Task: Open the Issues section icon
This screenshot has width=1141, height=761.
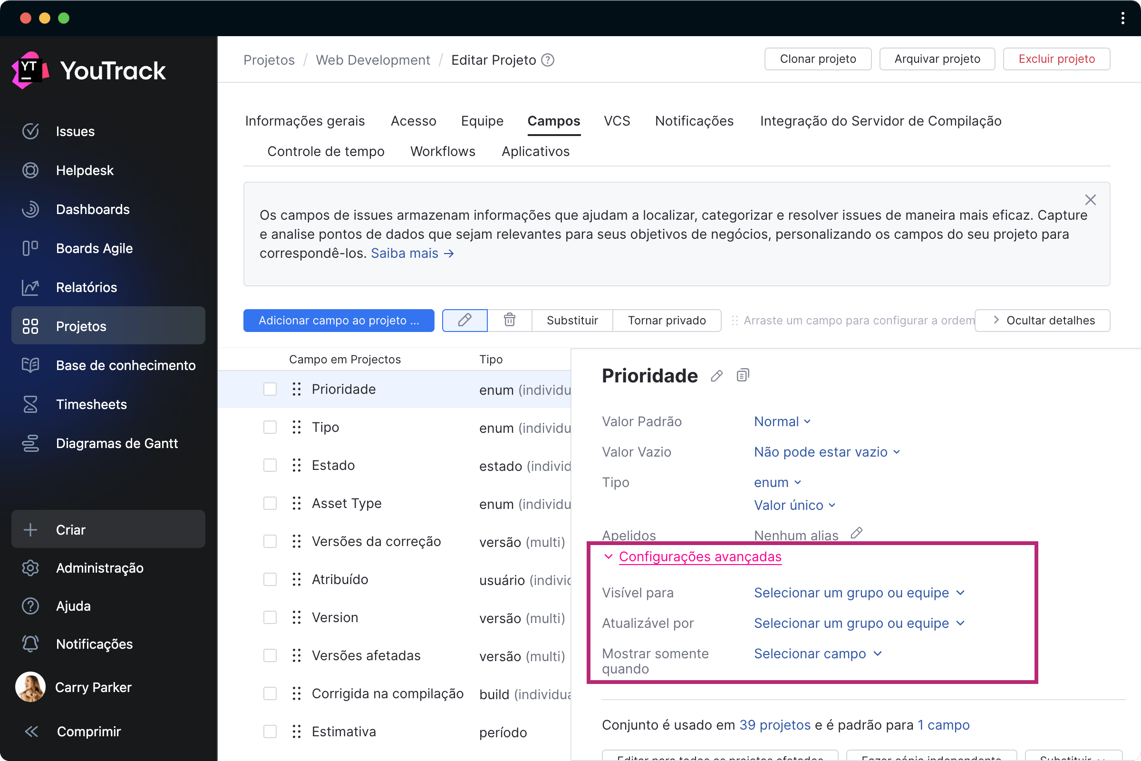Action: [x=30, y=131]
